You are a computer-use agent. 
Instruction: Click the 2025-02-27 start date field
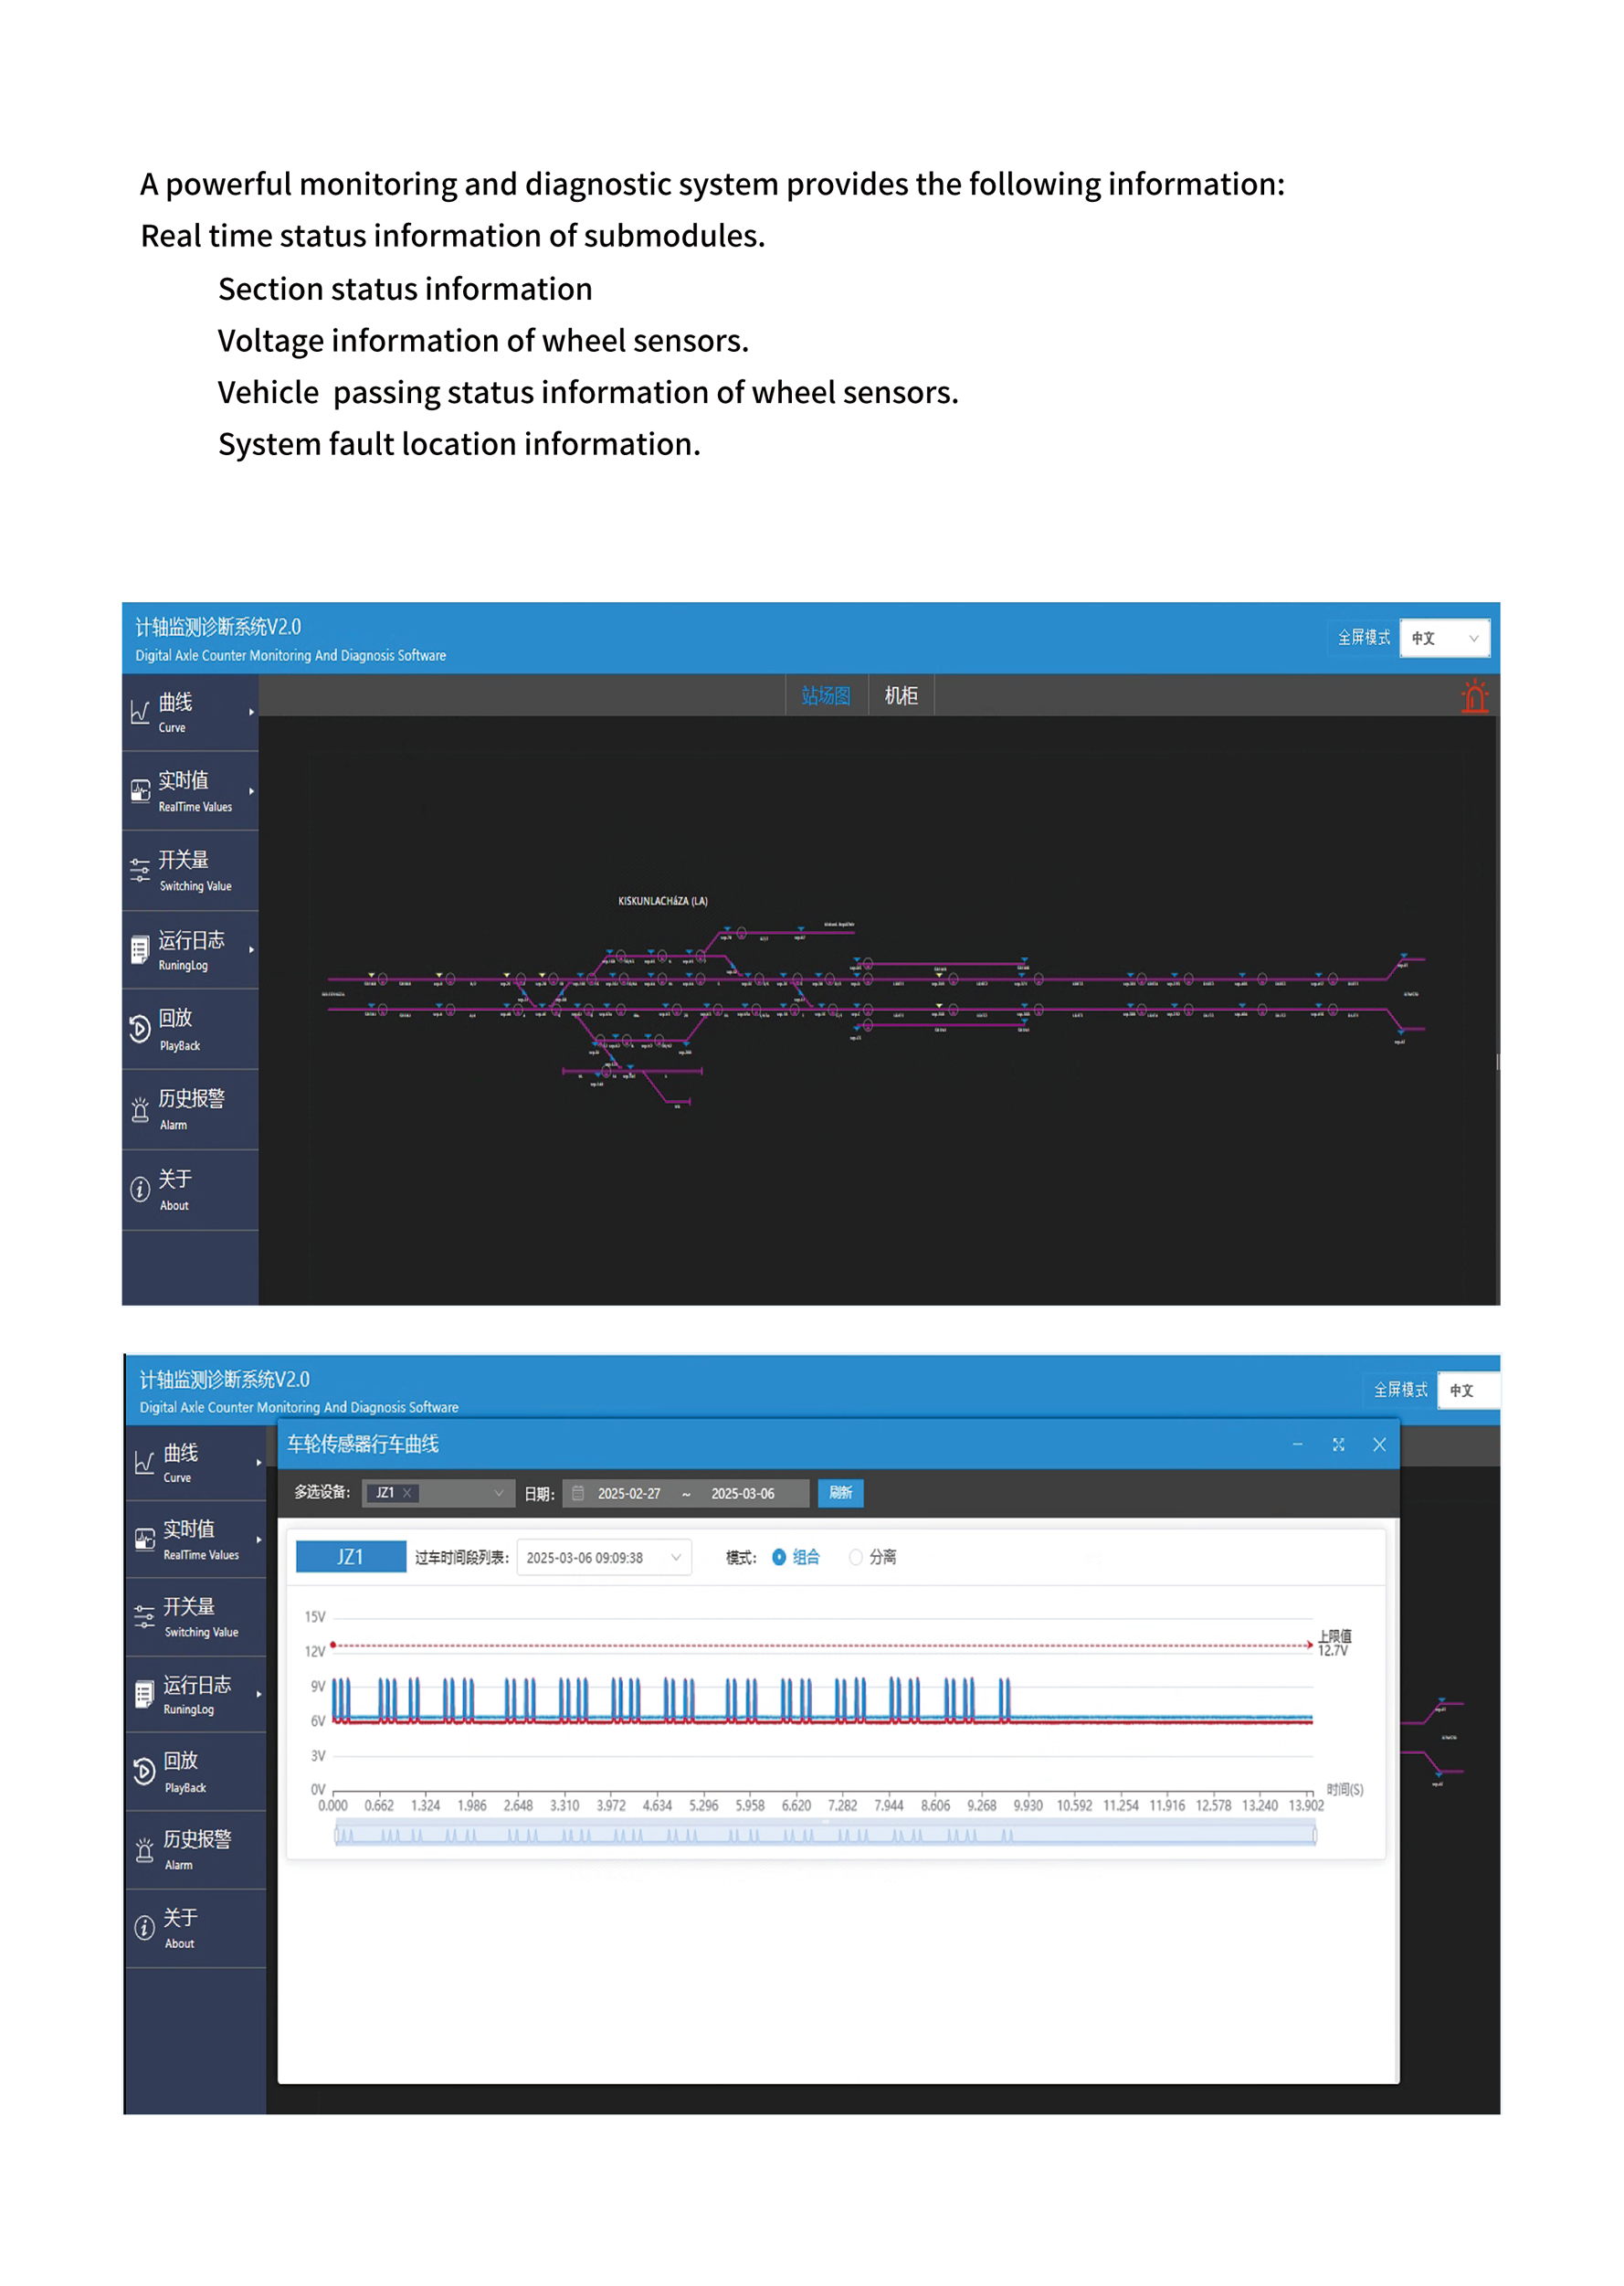(629, 1494)
